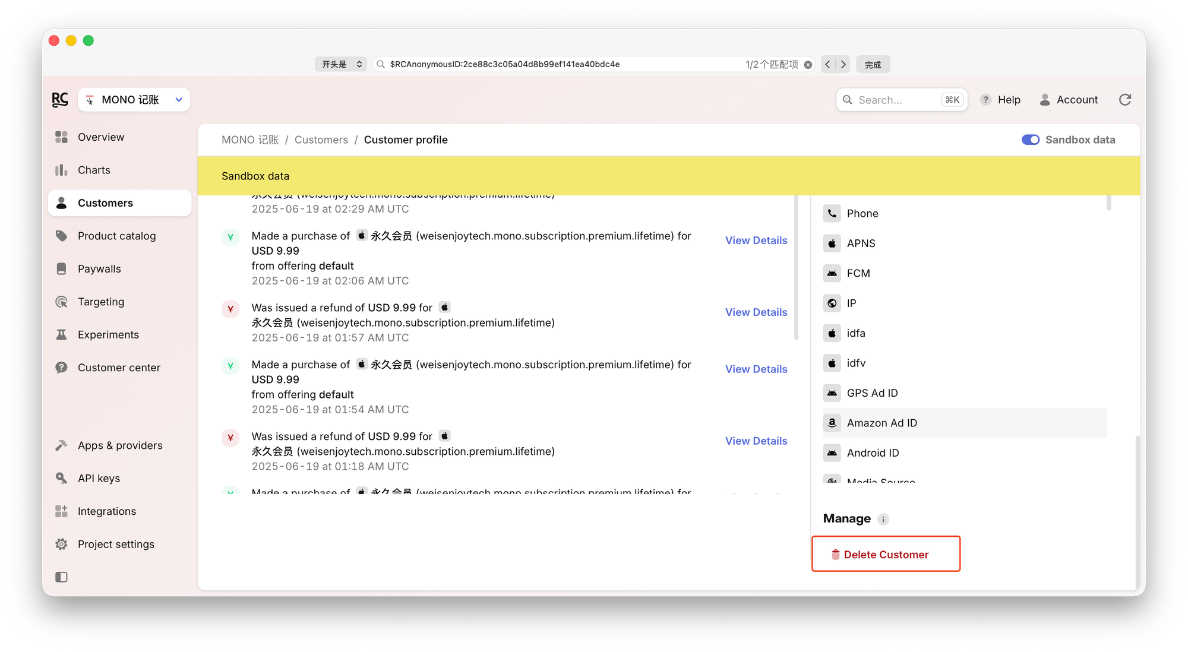This screenshot has height=652, width=1188.
Task: Open the Experiments section in sidebar
Action: (108, 335)
